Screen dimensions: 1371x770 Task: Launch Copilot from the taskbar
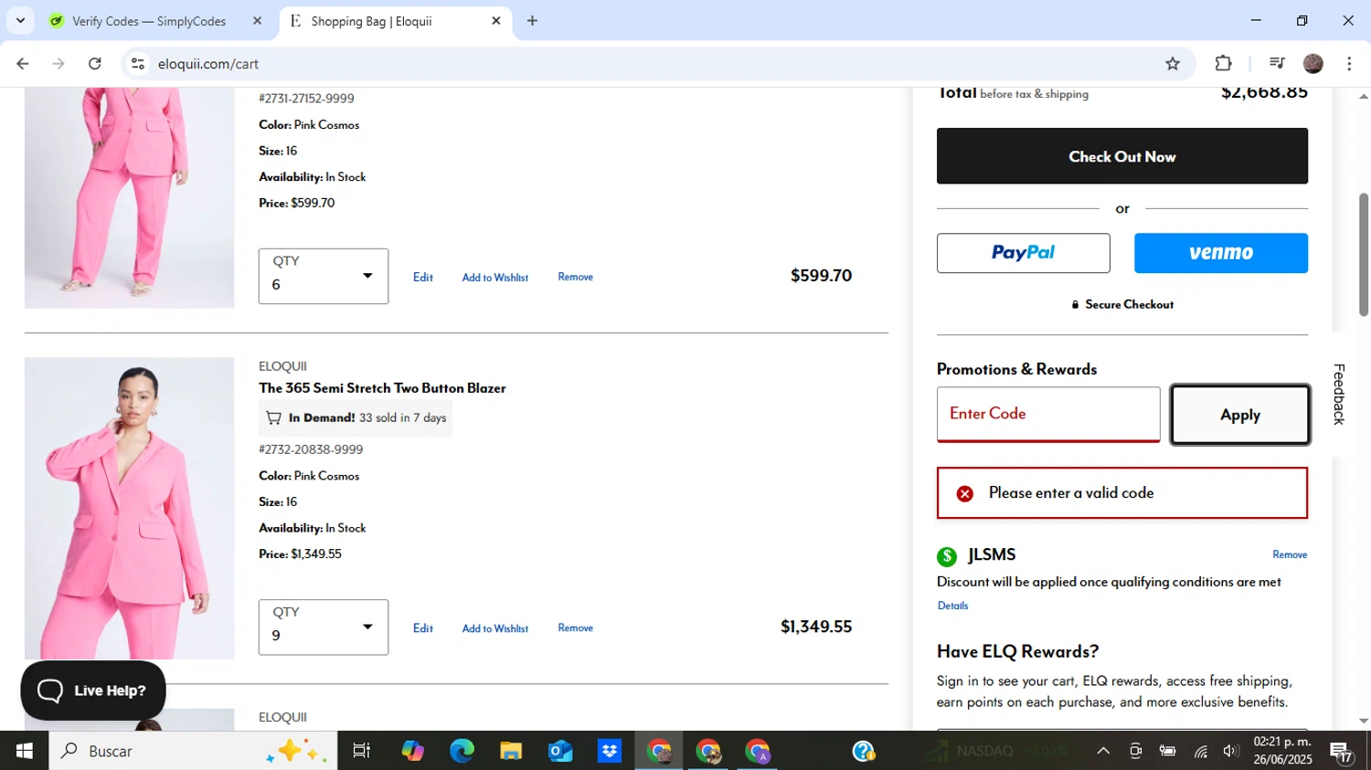[x=412, y=751]
